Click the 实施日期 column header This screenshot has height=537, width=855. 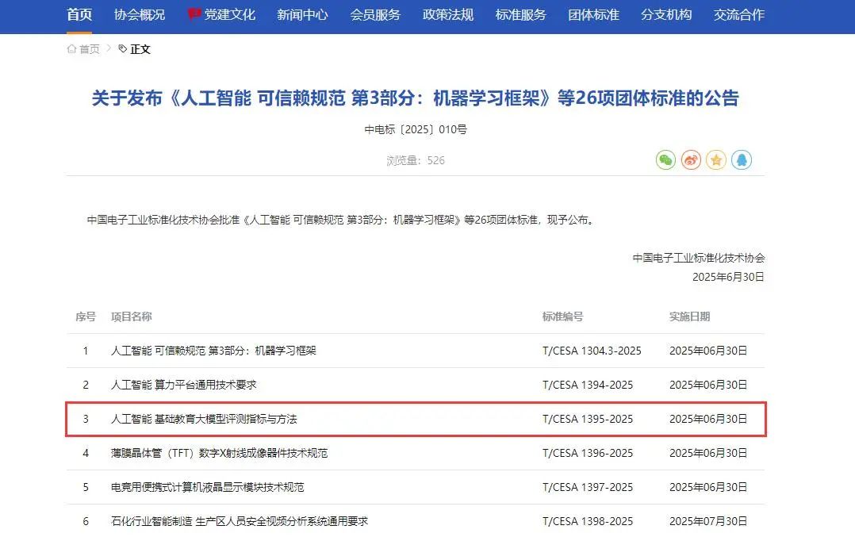[690, 316]
